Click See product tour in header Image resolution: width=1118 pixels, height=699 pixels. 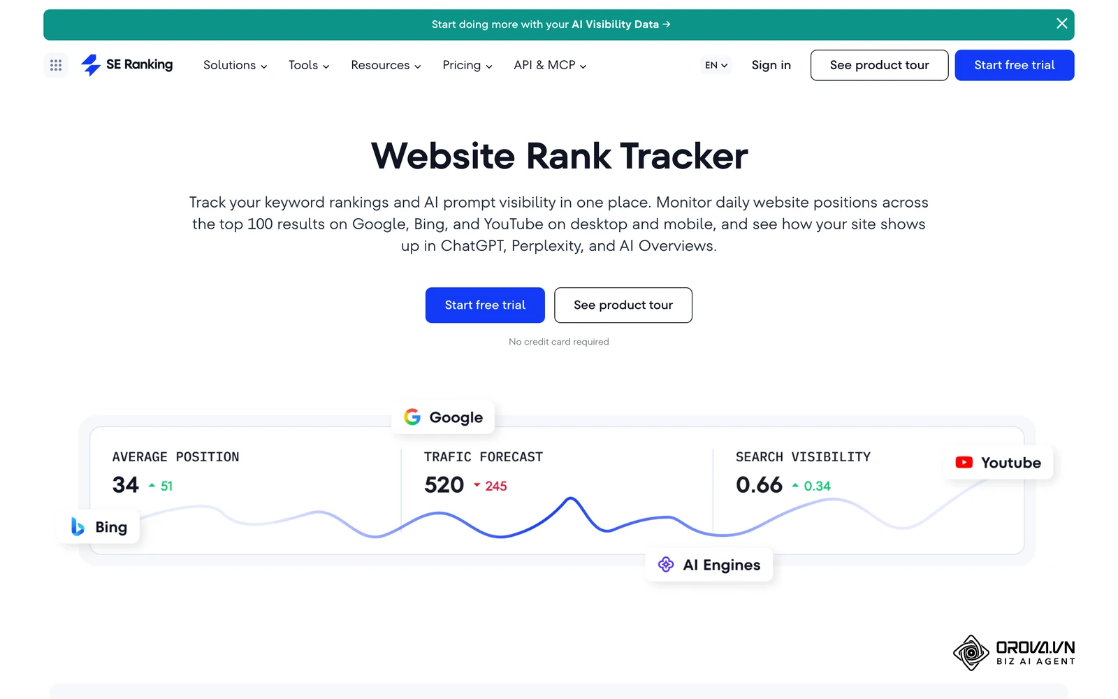[x=879, y=65]
